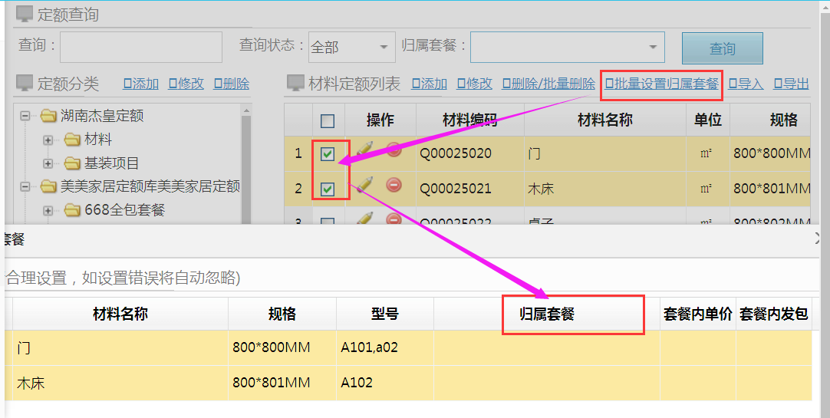Uncheck the checkbox for row 2 木床
The image size is (830, 418).
(328, 189)
